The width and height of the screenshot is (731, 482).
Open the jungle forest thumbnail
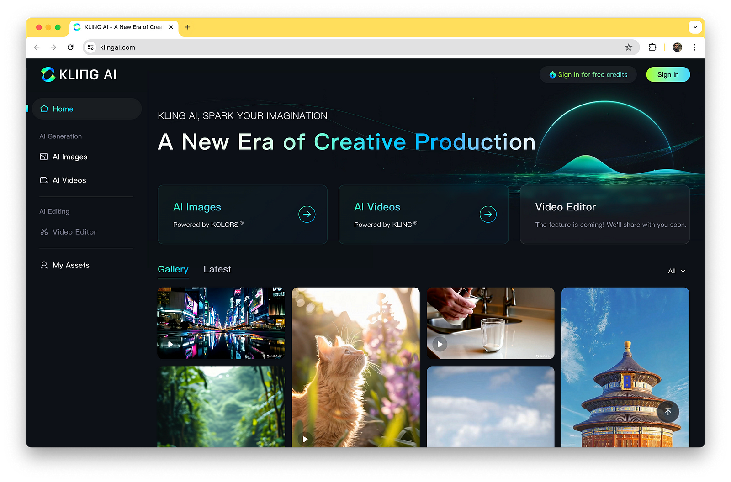221,407
